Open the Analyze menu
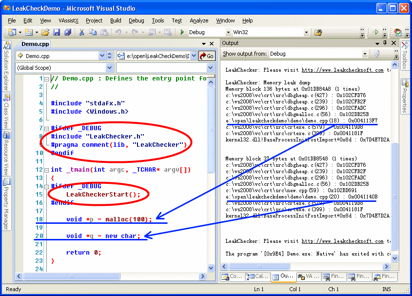The height and width of the screenshot is (296, 412). (x=199, y=20)
